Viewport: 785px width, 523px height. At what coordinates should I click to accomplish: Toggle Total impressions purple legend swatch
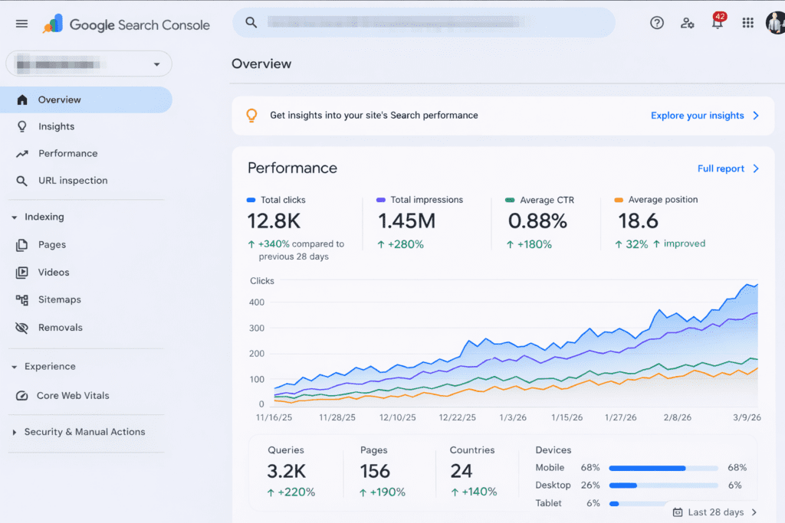pos(381,200)
